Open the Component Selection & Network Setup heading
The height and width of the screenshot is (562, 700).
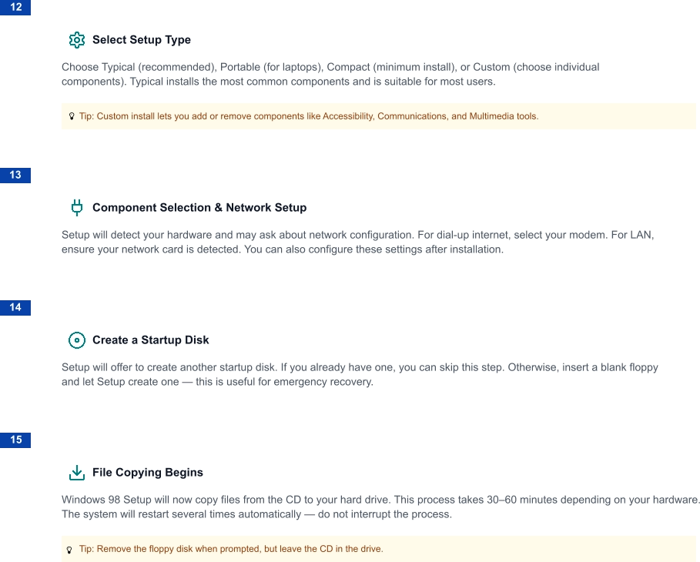[199, 208]
